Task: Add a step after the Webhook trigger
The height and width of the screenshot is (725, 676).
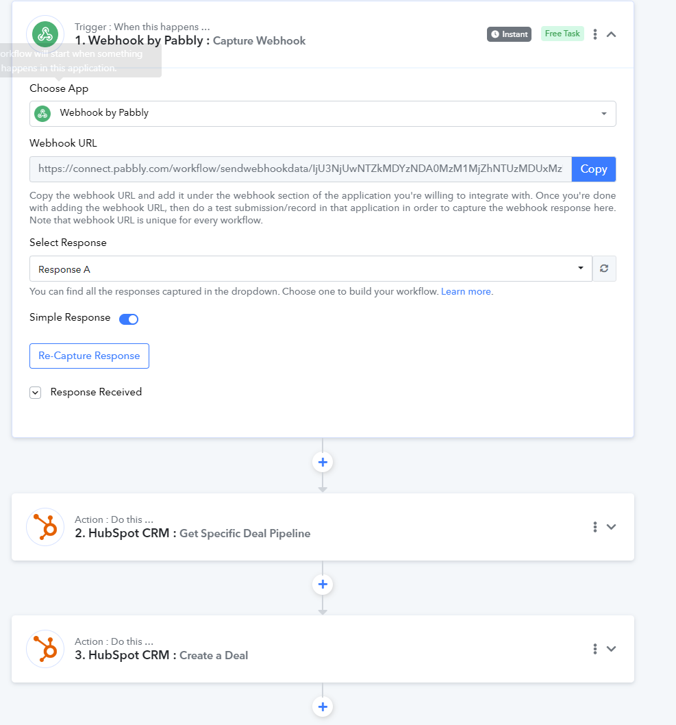Action: click(x=323, y=463)
